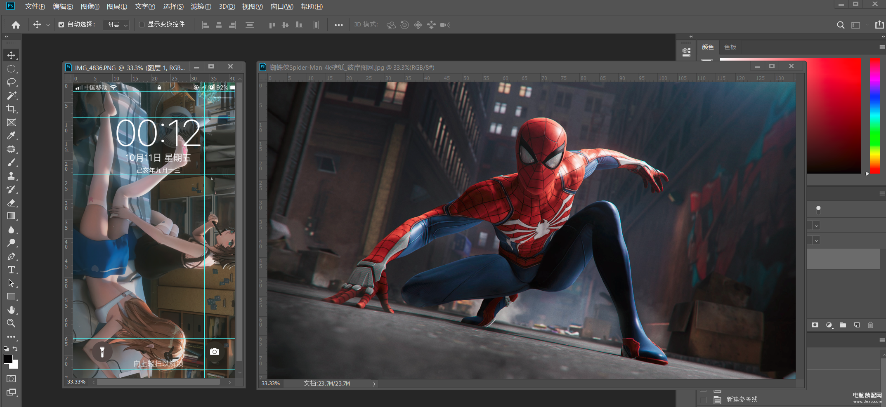Select the Path Selection tool
Screen dimensions: 886x407
(11, 283)
